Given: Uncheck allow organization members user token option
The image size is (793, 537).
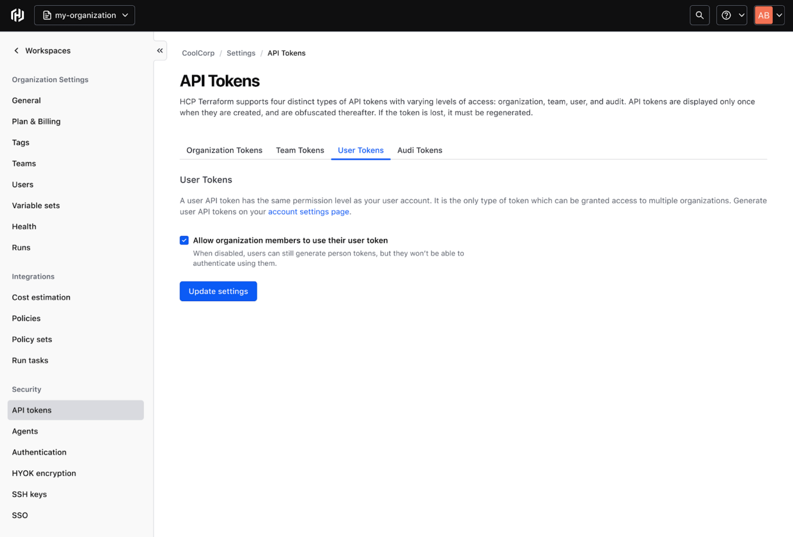Looking at the screenshot, I should pyautogui.click(x=184, y=240).
